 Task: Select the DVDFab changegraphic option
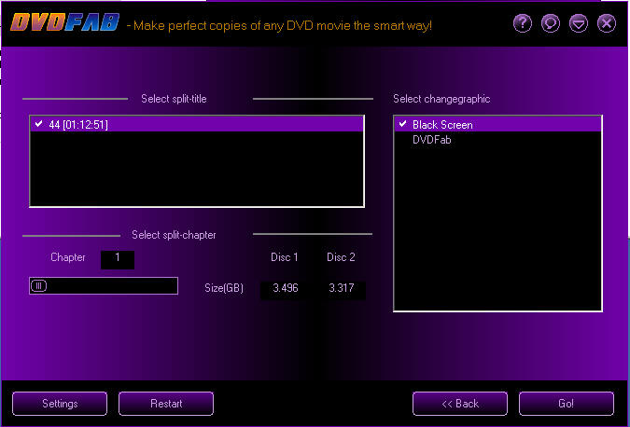(432, 140)
